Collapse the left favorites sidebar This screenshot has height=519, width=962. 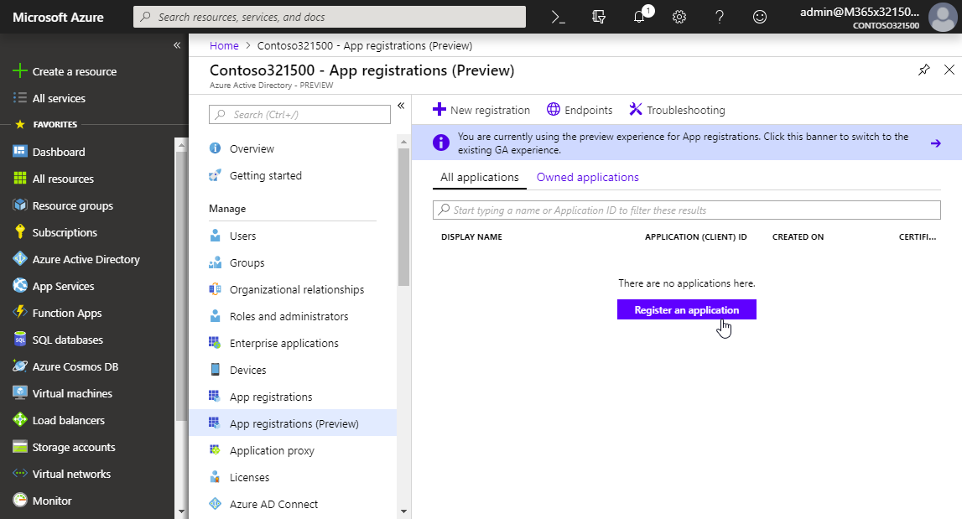[177, 45]
